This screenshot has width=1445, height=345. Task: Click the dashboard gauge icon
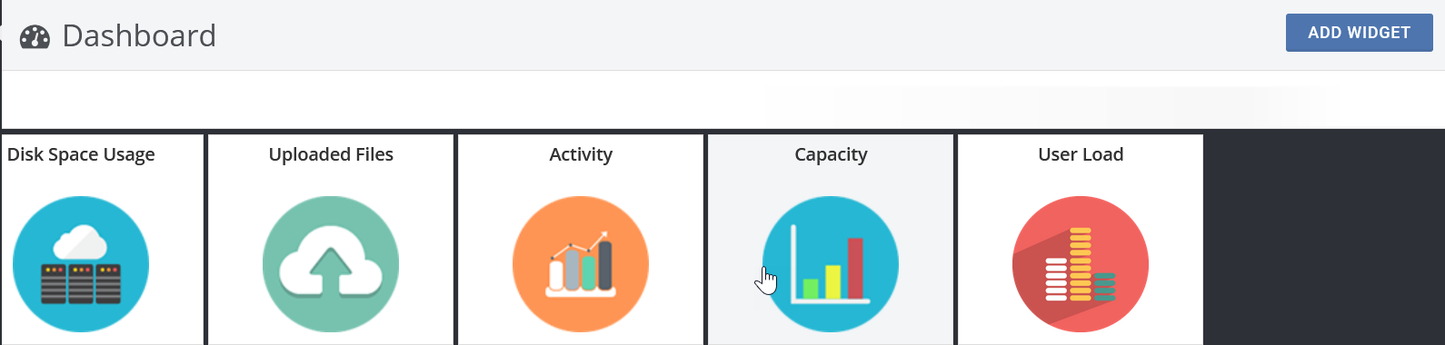(x=35, y=36)
